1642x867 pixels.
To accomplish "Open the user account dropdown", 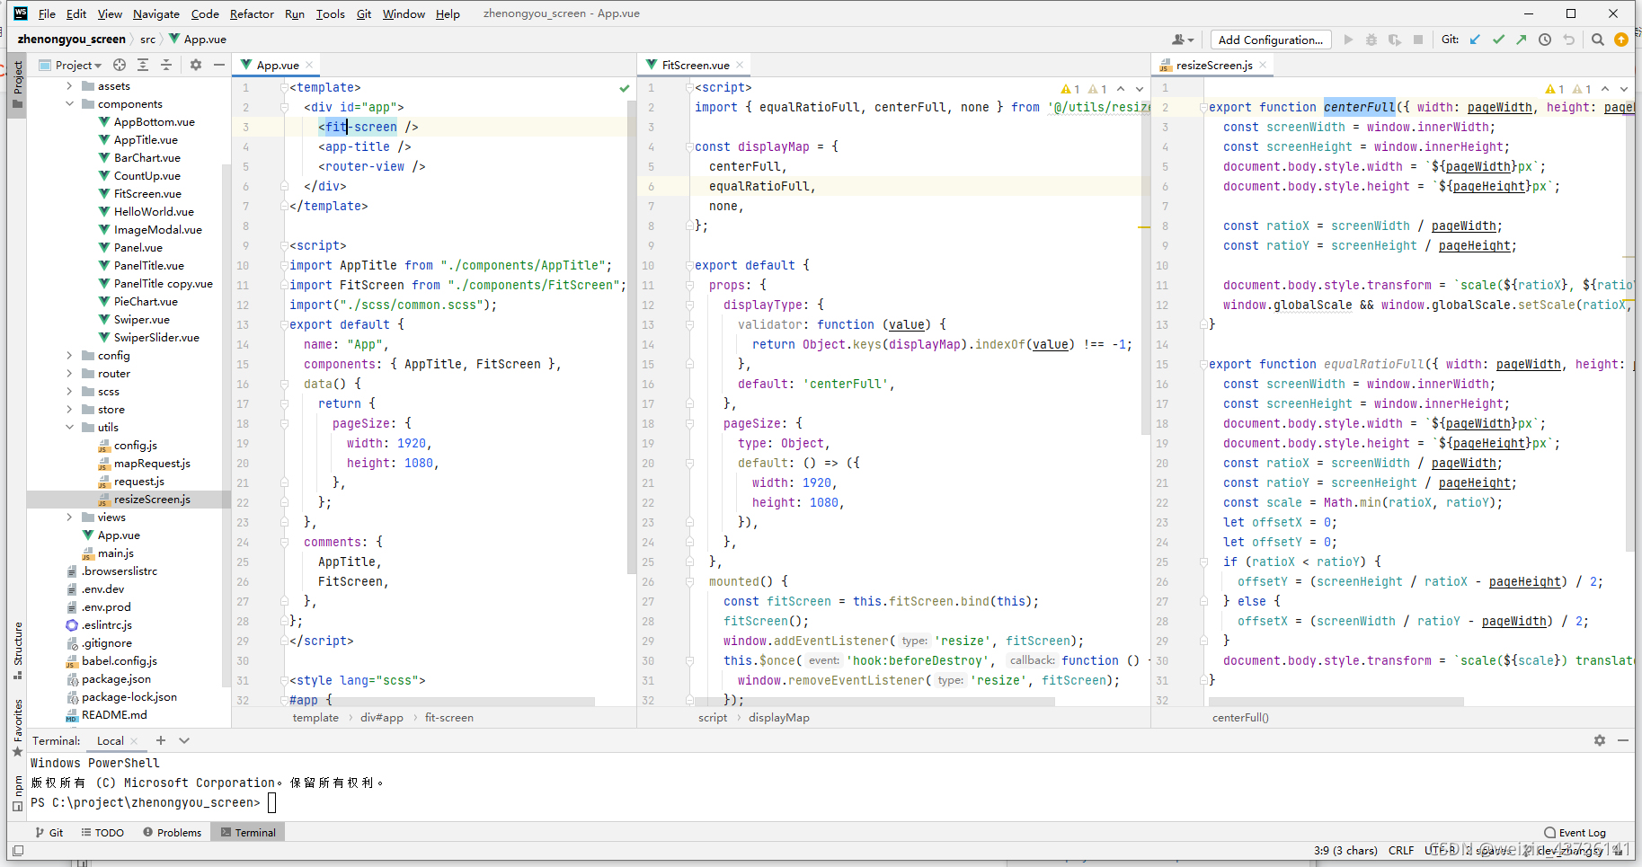I will coord(1183,40).
